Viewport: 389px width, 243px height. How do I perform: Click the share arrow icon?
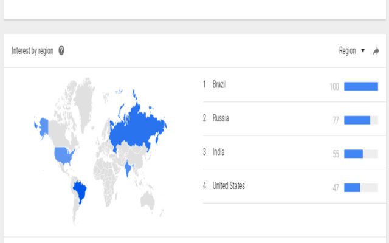[x=376, y=51]
